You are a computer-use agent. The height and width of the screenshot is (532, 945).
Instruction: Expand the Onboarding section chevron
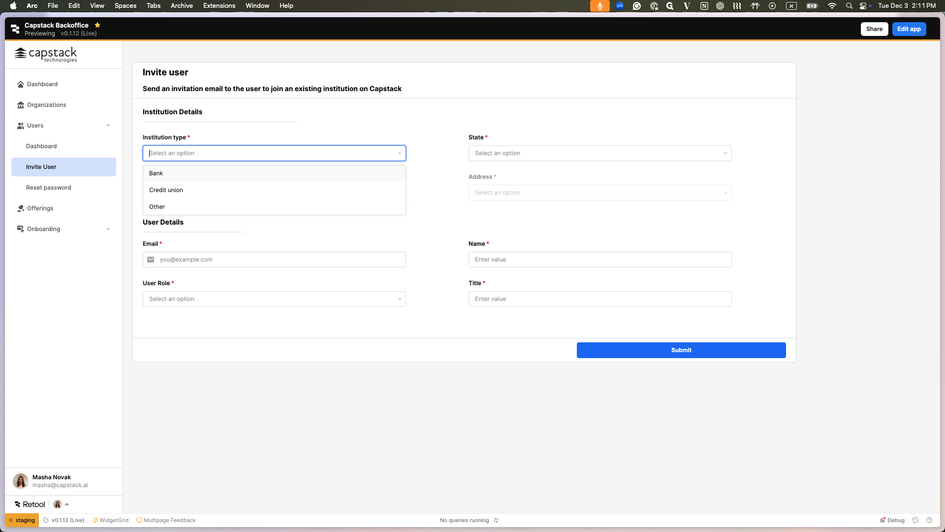pyautogui.click(x=108, y=229)
